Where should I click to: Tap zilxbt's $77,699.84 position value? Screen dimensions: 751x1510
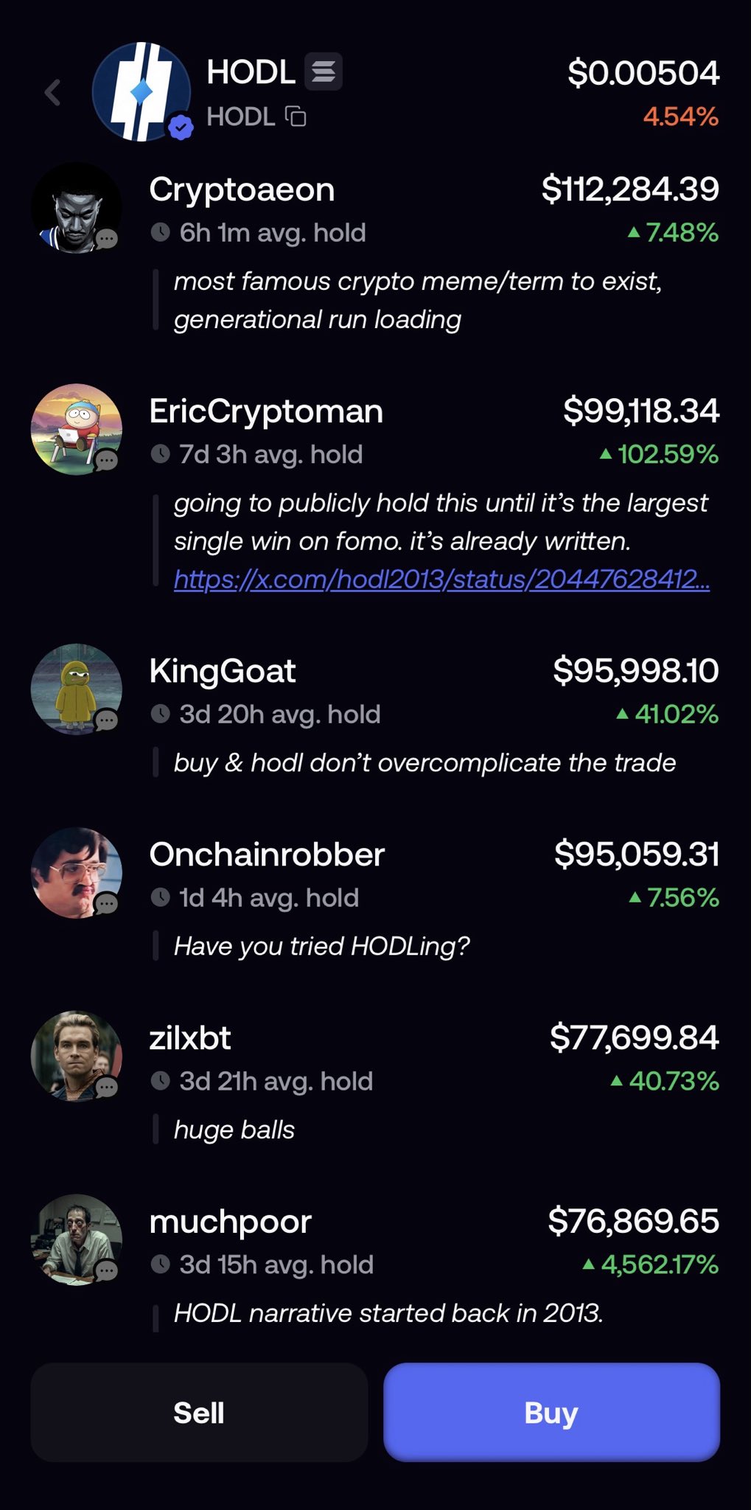click(634, 1037)
